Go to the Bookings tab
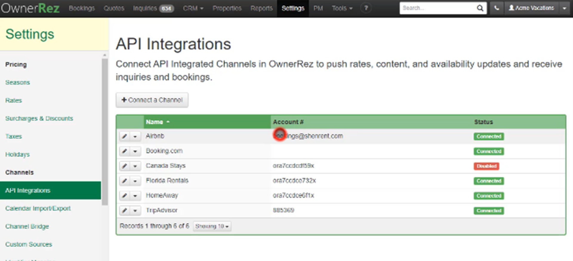Viewport: 573px width, 261px height. (82, 8)
